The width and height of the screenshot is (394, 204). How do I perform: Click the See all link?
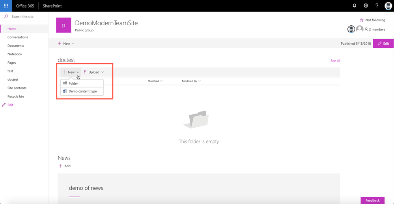click(335, 61)
